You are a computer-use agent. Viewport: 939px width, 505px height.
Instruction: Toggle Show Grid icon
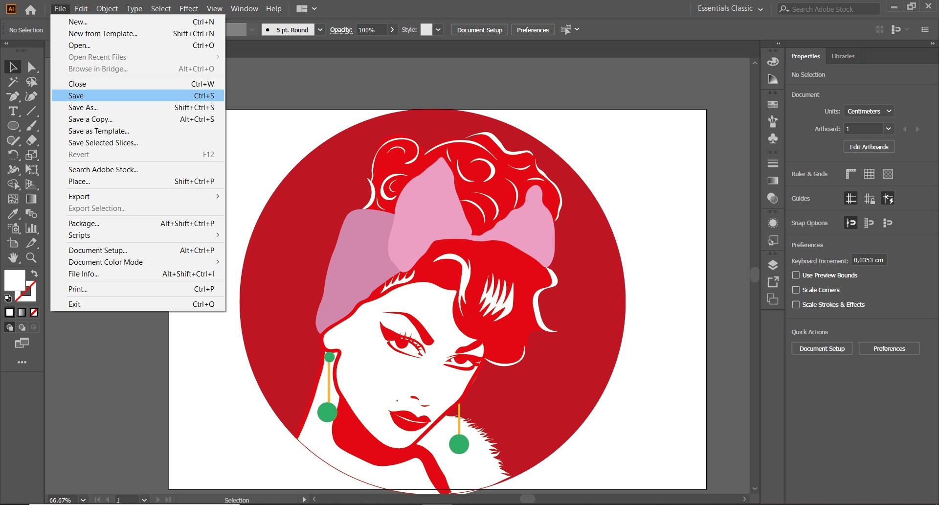tap(869, 174)
